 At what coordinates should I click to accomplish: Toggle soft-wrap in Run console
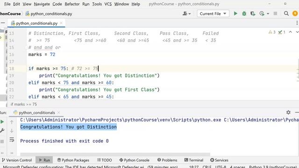point(12,140)
